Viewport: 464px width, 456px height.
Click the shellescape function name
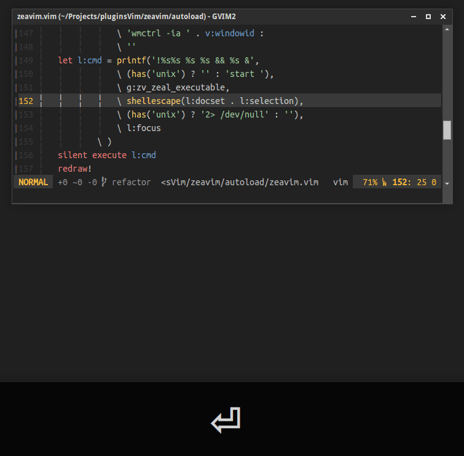(x=154, y=101)
